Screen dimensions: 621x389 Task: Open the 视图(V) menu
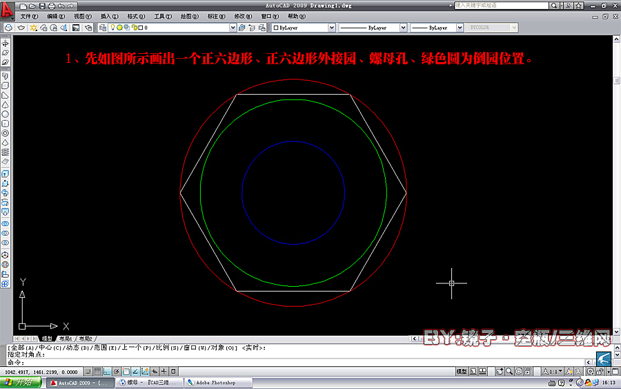click(82, 17)
